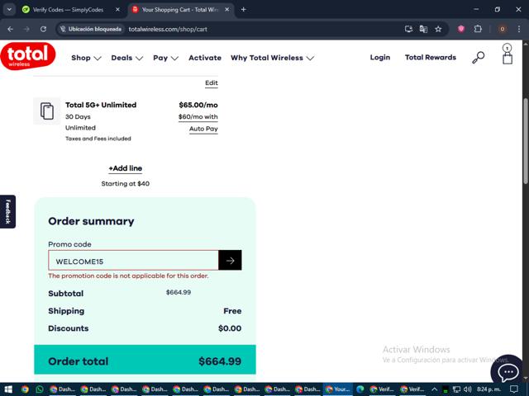
Task: Close the Your Shopping Cart tab
Action: [227, 9]
